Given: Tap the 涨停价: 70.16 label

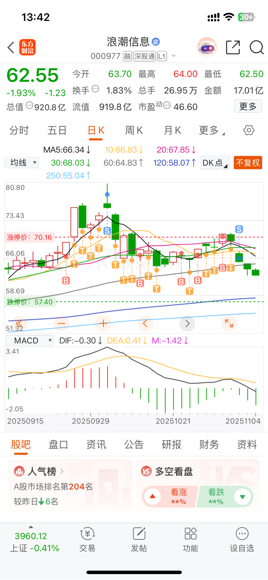Looking at the screenshot, I should pyautogui.click(x=29, y=238).
